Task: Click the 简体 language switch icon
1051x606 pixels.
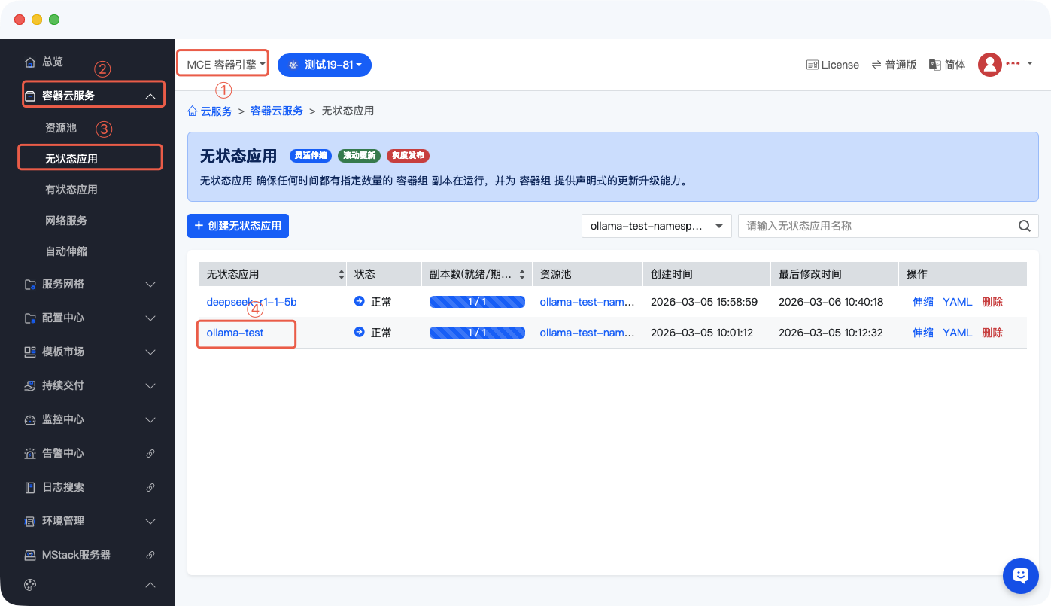Action: tap(935, 65)
